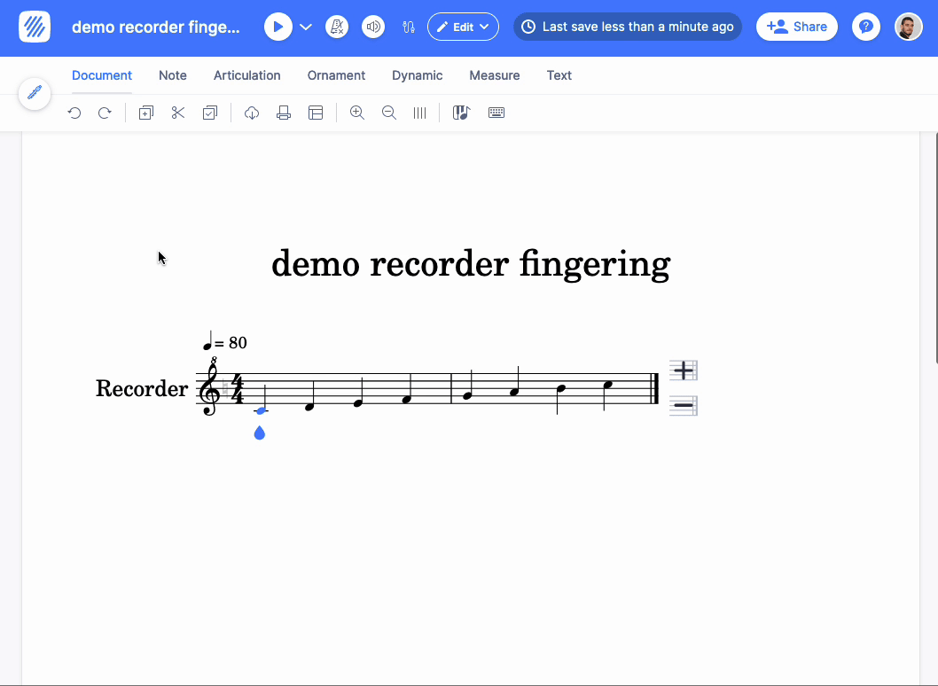Image resolution: width=938 pixels, height=686 pixels.
Task: Open the mixer instrument settings icon
Action: (x=409, y=27)
